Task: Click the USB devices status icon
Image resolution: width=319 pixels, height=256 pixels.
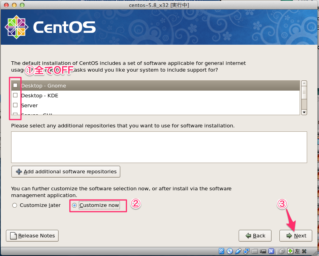Action: (x=238, y=251)
